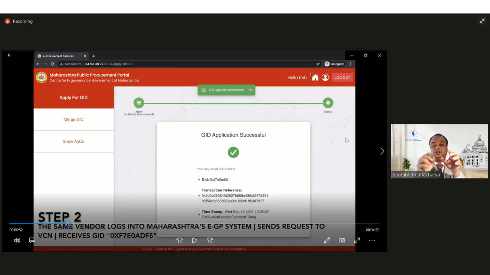Click the address bar URL 34.93.39.77
490x275 pixels.
108,64
